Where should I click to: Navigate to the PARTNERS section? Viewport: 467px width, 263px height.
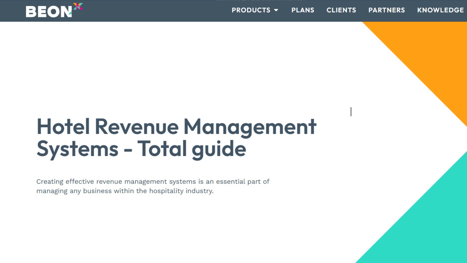[x=386, y=10]
